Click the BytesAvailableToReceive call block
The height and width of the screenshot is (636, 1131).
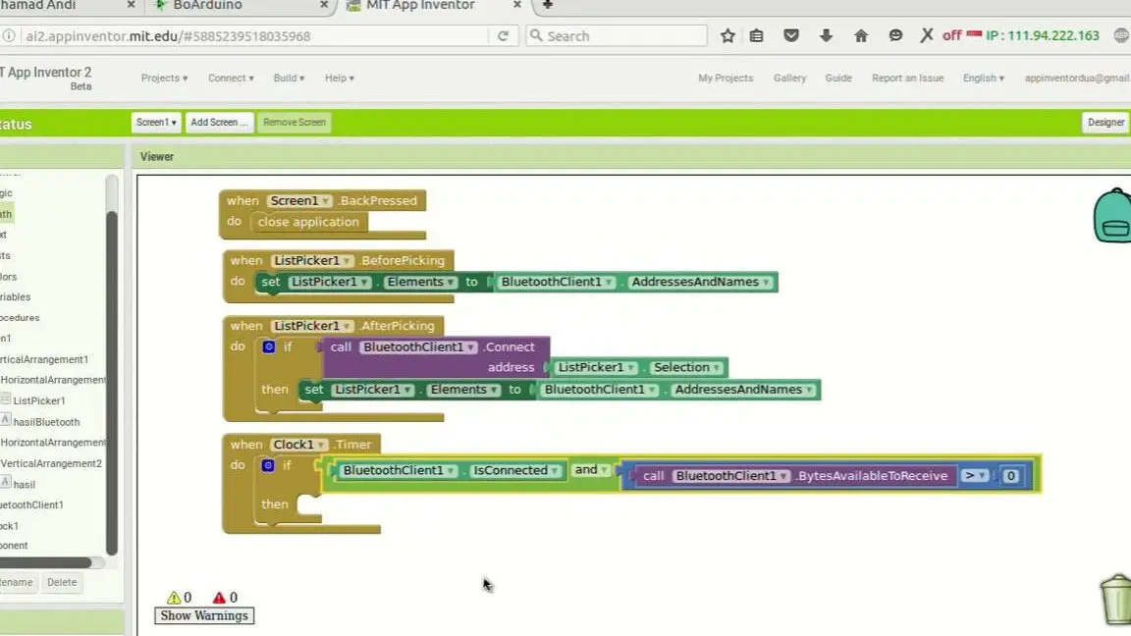795,476
